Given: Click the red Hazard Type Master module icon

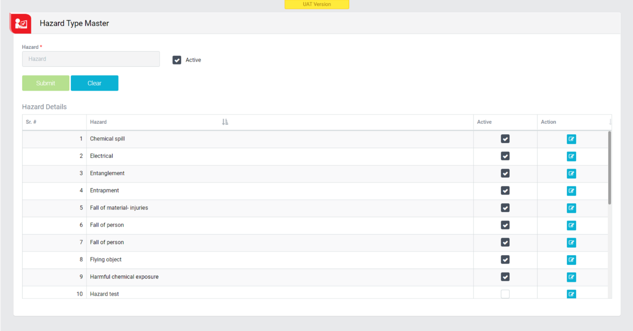Looking at the screenshot, I should [20, 23].
